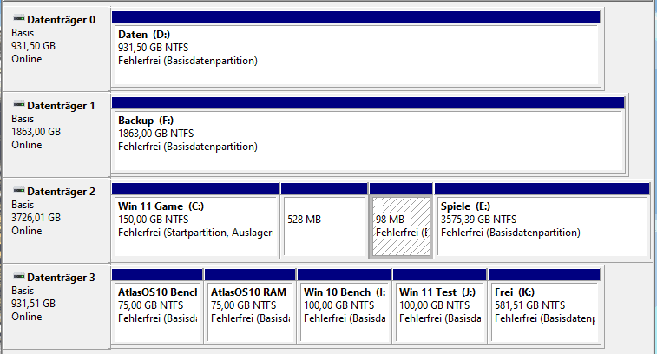
Task: Click the 581,51 GB NTFS text
Action: pyautogui.click(x=529, y=305)
